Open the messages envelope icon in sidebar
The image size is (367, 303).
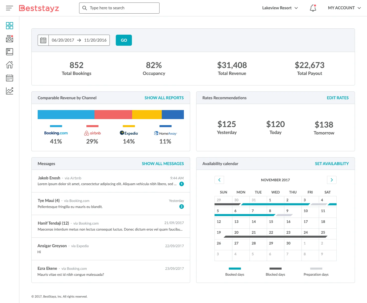point(10,39)
